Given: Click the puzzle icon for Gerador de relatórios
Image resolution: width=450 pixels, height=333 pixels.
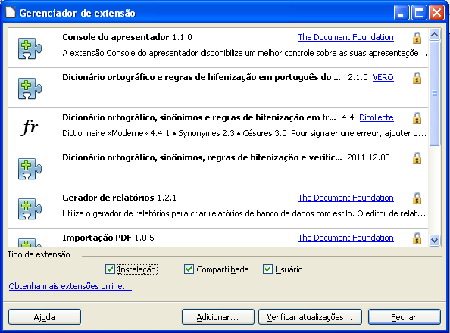Looking at the screenshot, I should (x=30, y=209).
